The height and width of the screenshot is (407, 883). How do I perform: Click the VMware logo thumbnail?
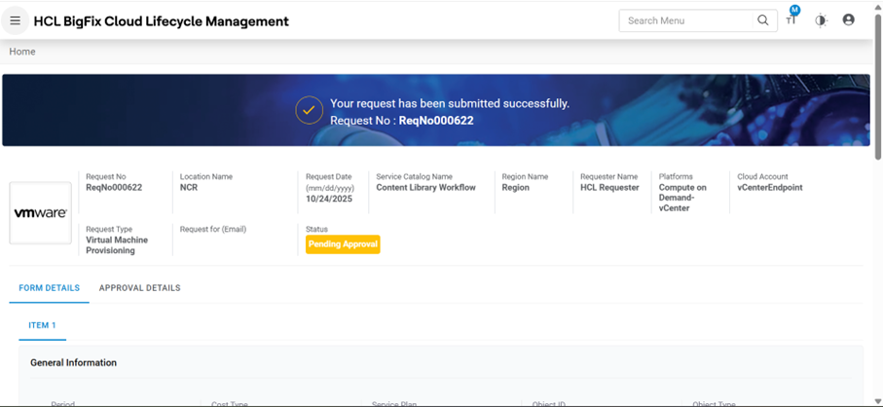point(40,212)
